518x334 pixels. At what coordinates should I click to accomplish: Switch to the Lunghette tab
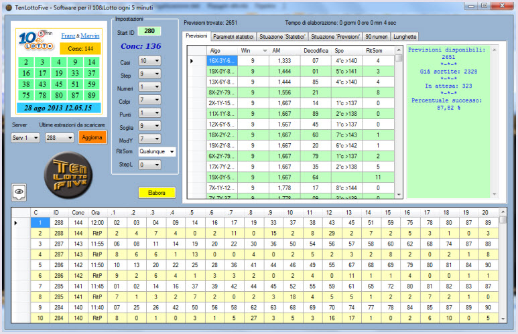[x=405, y=37]
